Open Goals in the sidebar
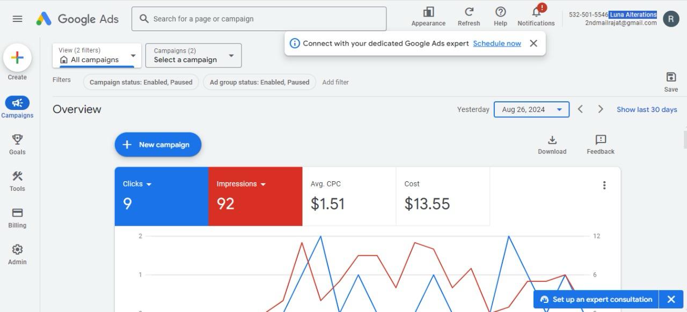This screenshot has height=312, width=687. click(17, 144)
